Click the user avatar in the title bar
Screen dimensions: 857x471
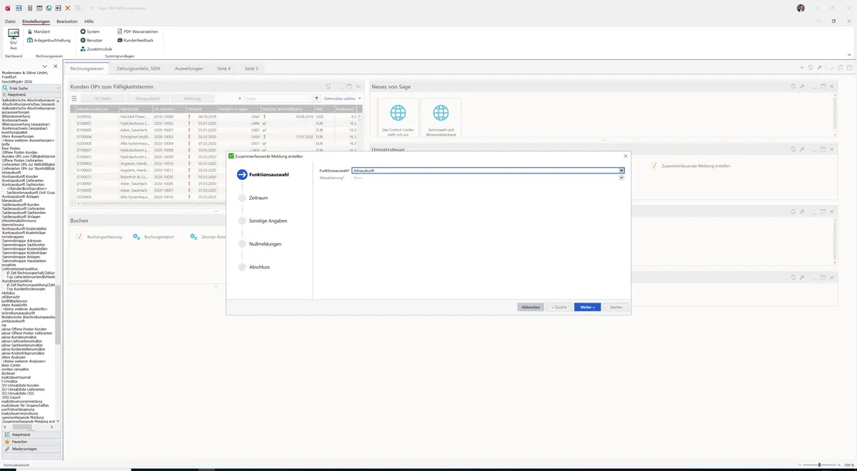tap(801, 8)
